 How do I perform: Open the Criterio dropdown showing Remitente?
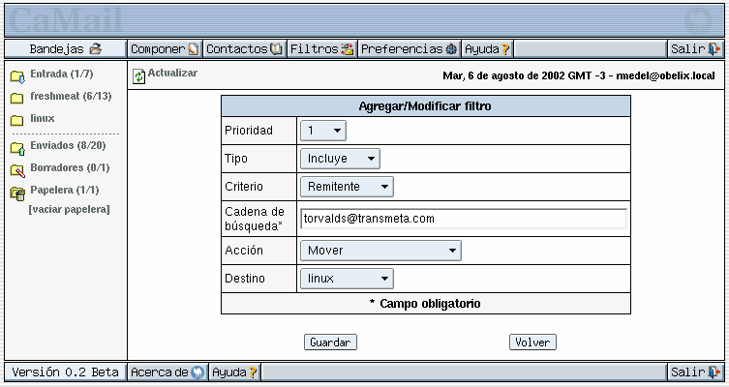tap(347, 187)
